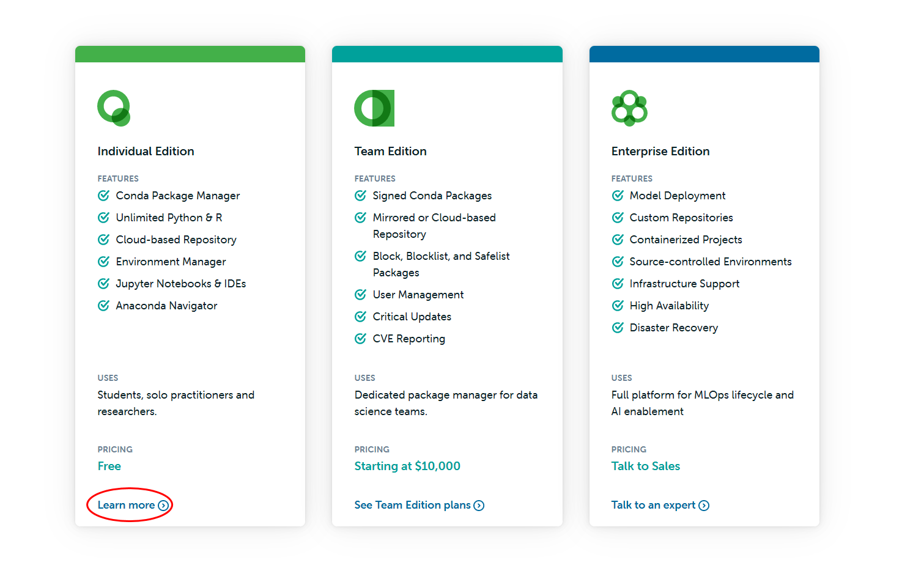Click the Signed Conda Packages feature text
The height and width of the screenshot is (571, 902).
[x=432, y=196]
